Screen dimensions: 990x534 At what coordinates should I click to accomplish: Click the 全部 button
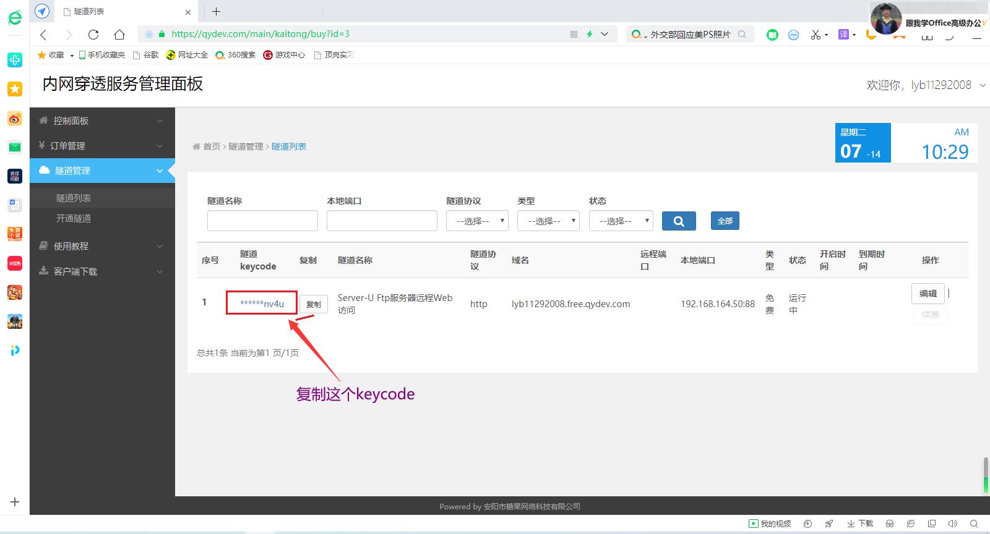[725, 221]
